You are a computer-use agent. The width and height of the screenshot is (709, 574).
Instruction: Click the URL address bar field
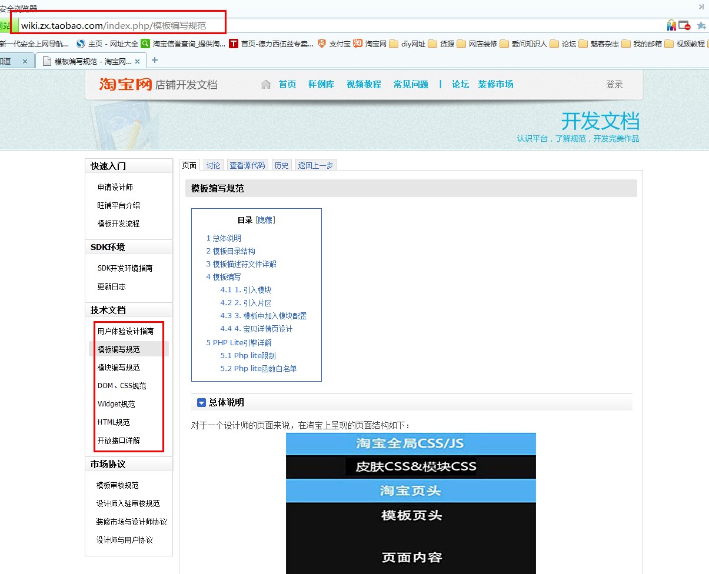tap(341, 25)
